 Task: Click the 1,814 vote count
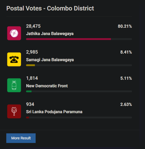click(32, 78)
